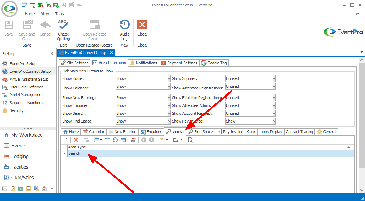Collapse the ribbon with the chevron
Image resolution: width=365 pixels, height=201 pixels.
click(x=358, y=14)
